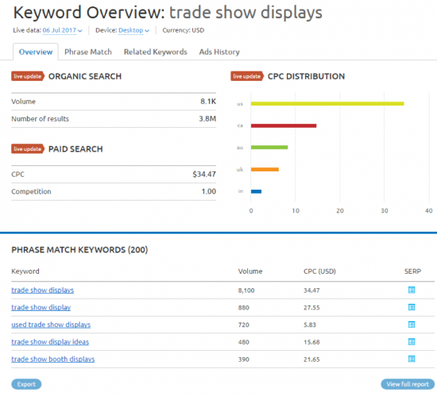Open the used trade show displays link
This screenshot has height=396, width=437.
coord(51,325)
